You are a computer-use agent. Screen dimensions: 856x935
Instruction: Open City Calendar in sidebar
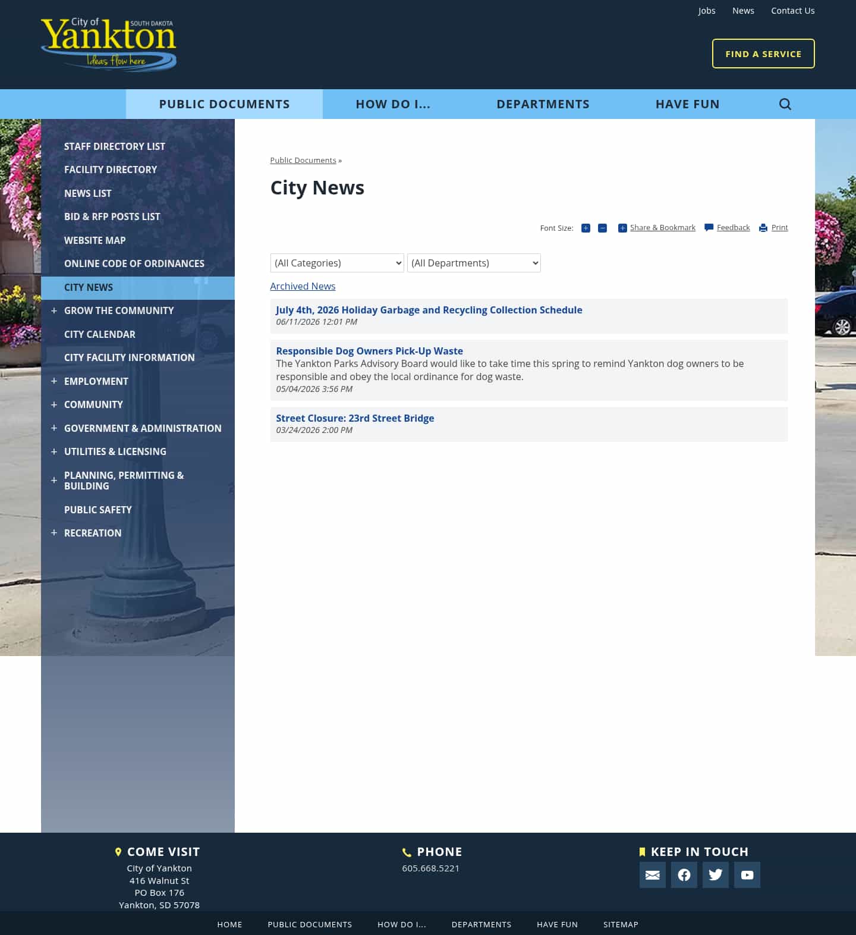100,334
